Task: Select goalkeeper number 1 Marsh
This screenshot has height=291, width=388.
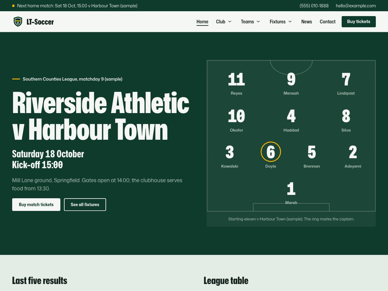Action: tap(291, 193)
